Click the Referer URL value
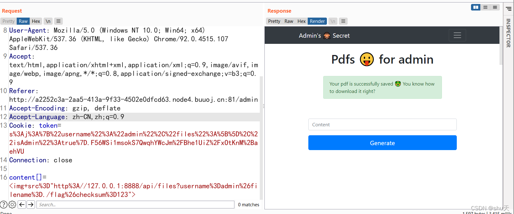Screen dimensions: 514x214 134,99
